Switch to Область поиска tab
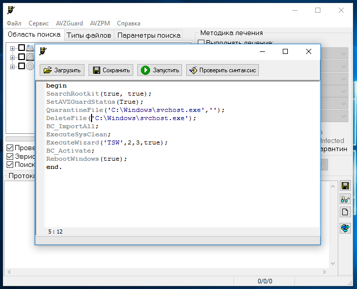 pyautogui.click(x=34, y=35)
